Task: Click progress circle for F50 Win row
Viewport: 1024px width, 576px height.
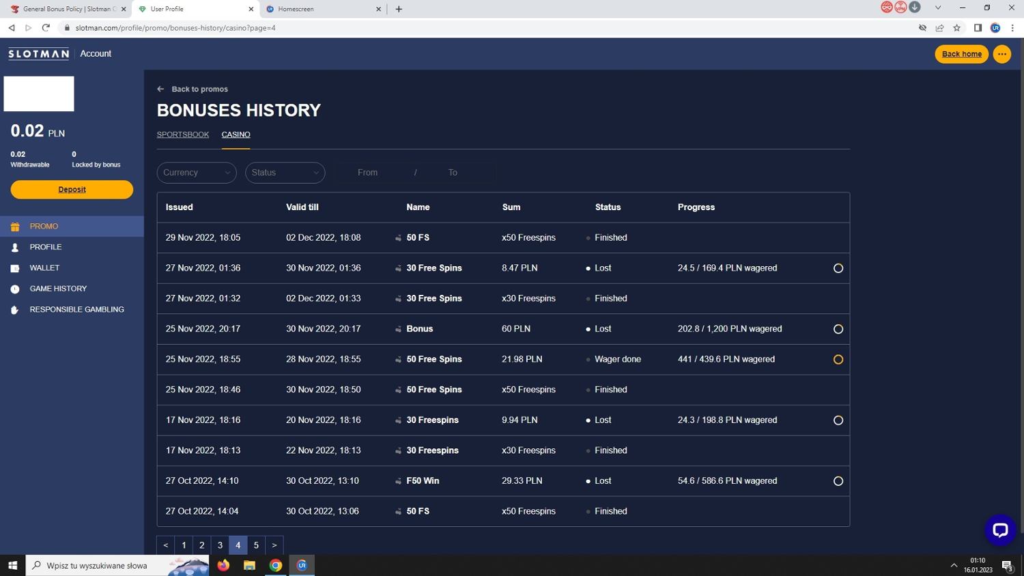Action: tap(838, 481)
